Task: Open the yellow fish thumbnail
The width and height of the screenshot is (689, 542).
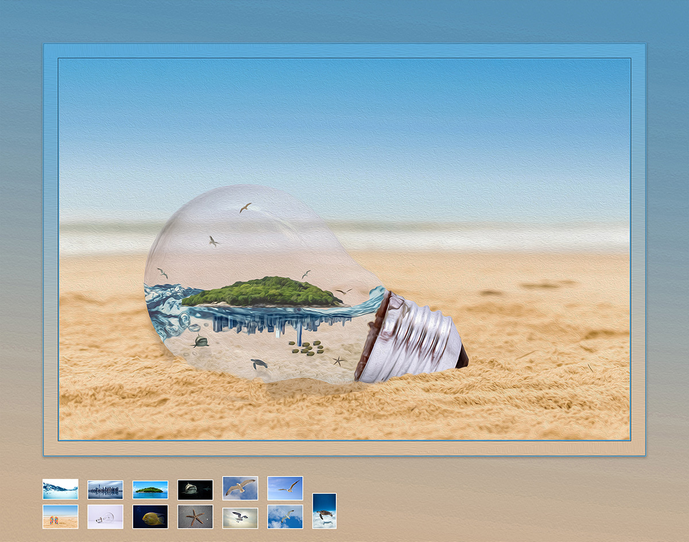Action: [150, 517]
